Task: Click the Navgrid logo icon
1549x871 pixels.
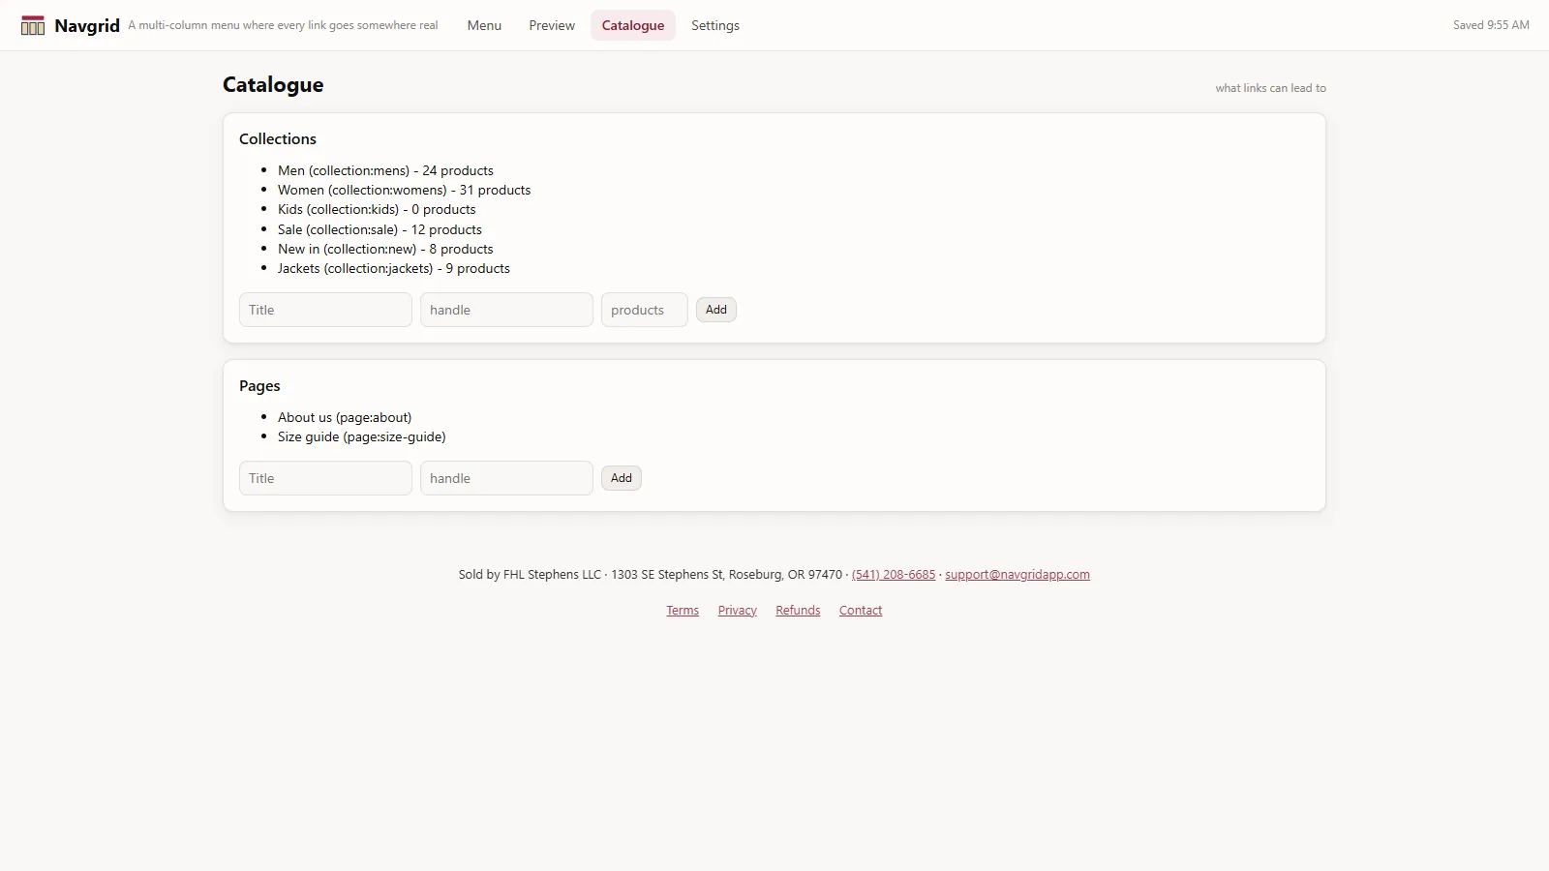Action: (33, 25)
